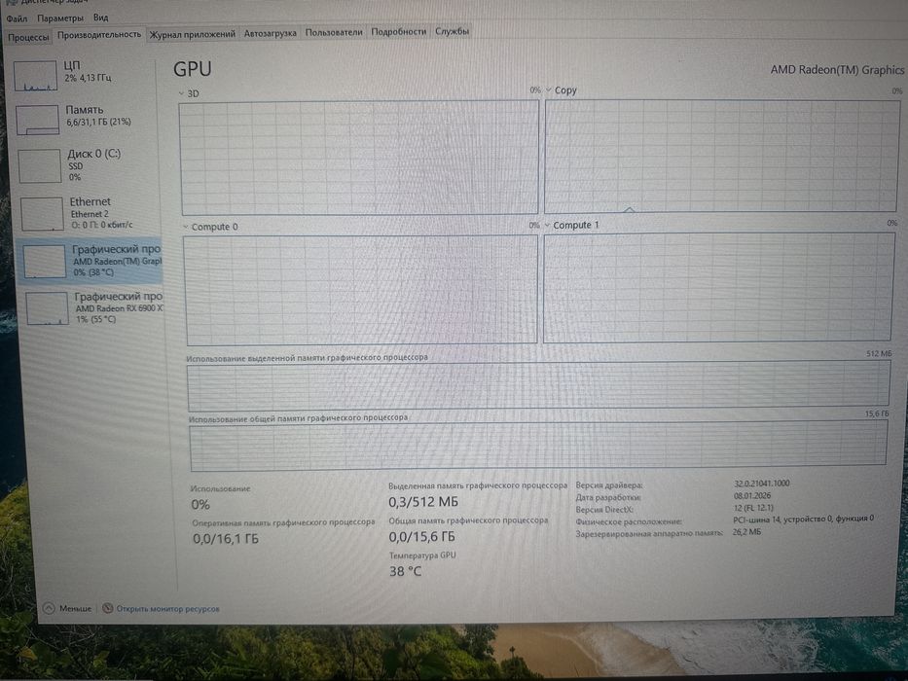Viewport: 908px width, 681px height.
Task: Open the Compute 1 engine dropdown
Action: 547,225
